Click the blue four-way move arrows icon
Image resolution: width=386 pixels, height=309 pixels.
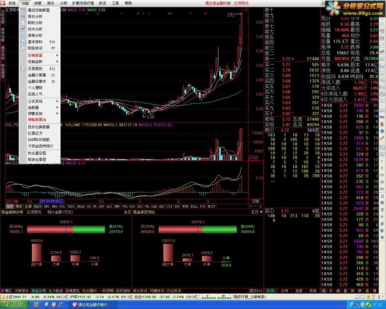click(382, 131)
